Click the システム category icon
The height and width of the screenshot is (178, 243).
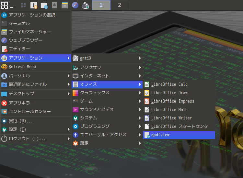[x=75, y=118]
